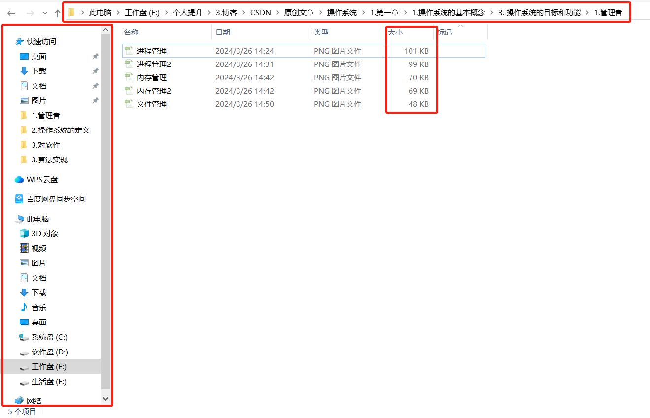Select 此电脑 in navigation pane
This screenshot has width=650, height=418.
tap(38, 219)
